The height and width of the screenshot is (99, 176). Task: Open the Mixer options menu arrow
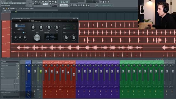(1, 59)
